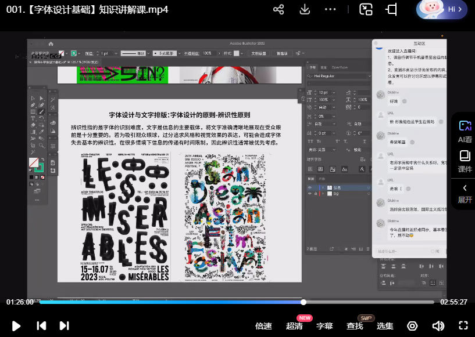475x337 pixels.
Task: Open the 查找 search feature
Action: 355,326
